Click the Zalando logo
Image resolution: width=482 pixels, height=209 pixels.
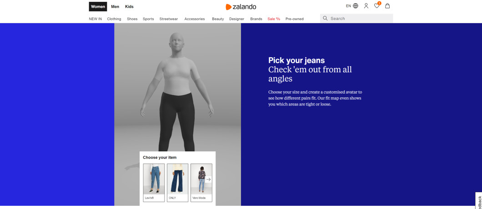(241, 7)
